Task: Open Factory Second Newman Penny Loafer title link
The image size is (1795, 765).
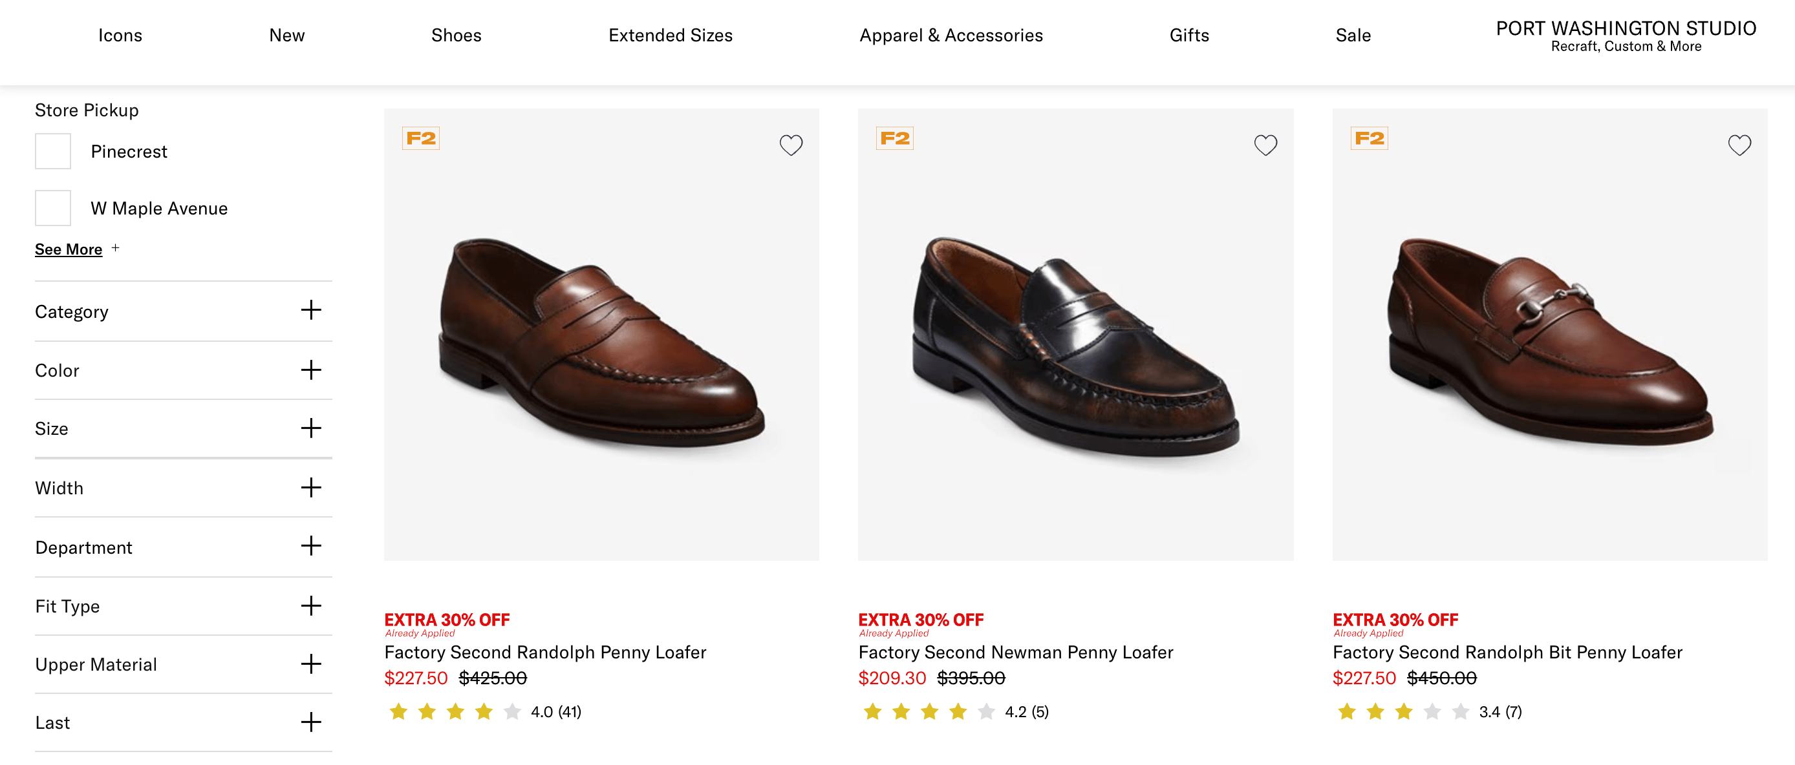Action: [1015, 652]
